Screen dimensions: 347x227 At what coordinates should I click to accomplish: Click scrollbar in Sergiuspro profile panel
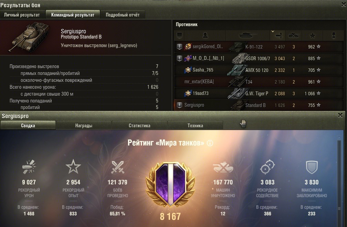tap(339, 181)
